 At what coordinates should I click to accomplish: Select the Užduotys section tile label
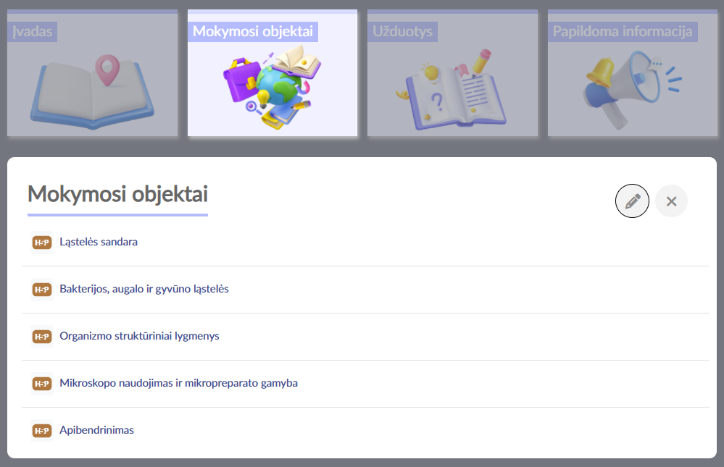(x=403, y=31)
